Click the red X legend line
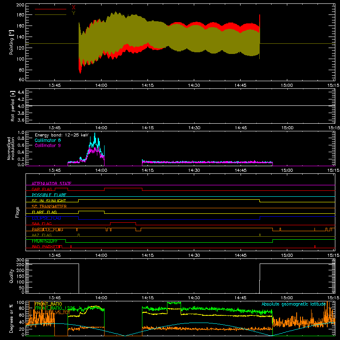340x340 pixels. pos(51,9)
